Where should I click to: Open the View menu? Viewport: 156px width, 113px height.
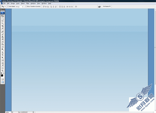click(39, 3)
